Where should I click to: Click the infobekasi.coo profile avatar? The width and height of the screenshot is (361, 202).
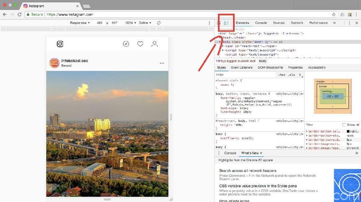point(54,63)
